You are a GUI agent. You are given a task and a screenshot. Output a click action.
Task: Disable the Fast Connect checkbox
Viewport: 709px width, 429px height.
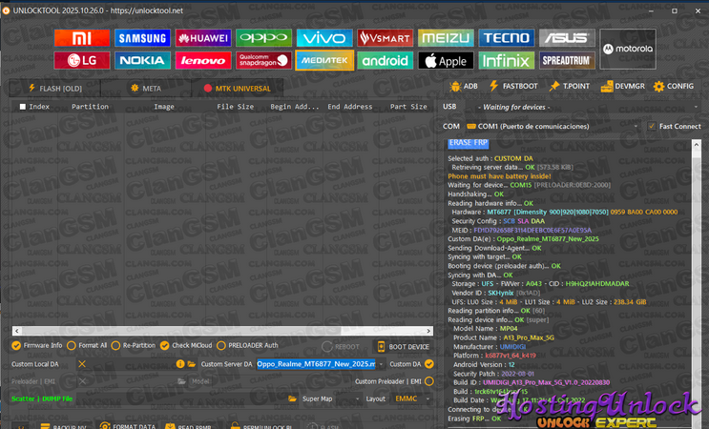[652, 126]
